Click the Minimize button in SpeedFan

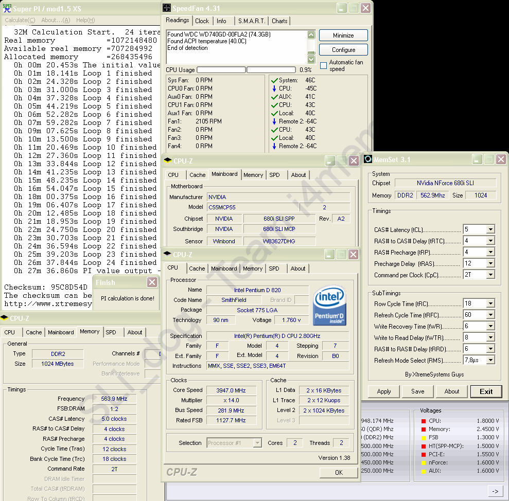[343, 35]
